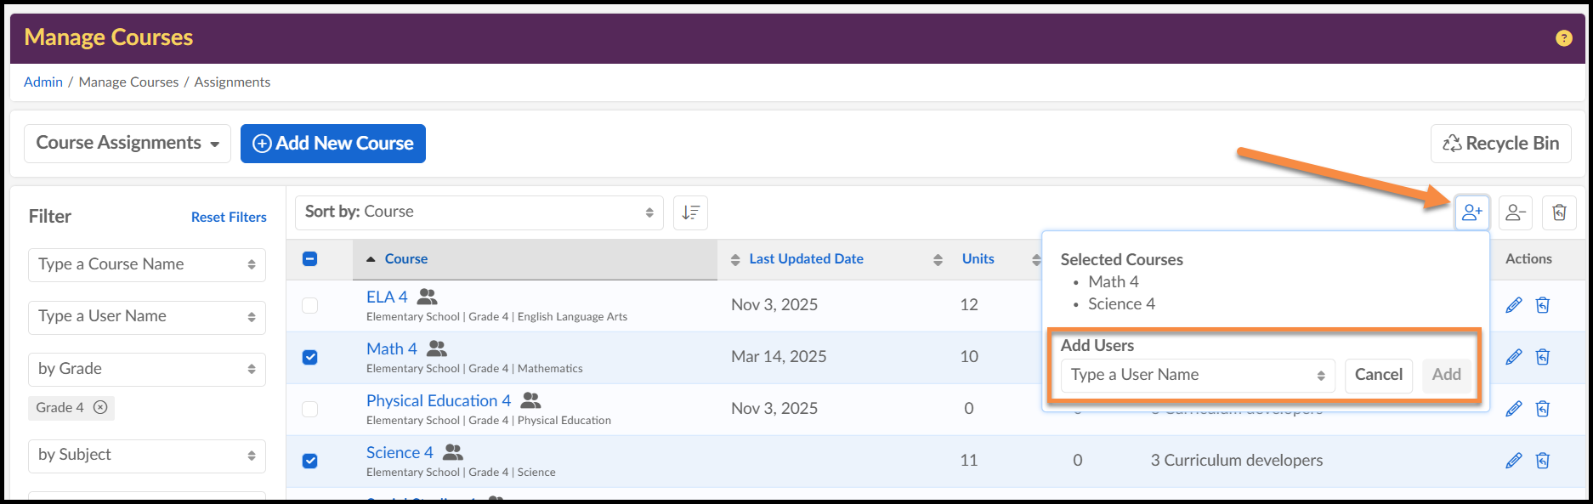Click the bulk delete courses trash icon
This screenshot has width=1593, height=504.
coord(1559,212)
